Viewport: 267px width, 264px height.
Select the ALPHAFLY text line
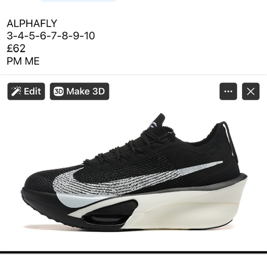(x=32, y=23)
